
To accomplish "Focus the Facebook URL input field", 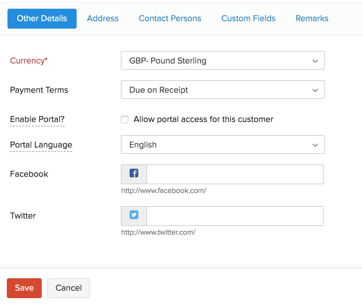I will point(235,174).
